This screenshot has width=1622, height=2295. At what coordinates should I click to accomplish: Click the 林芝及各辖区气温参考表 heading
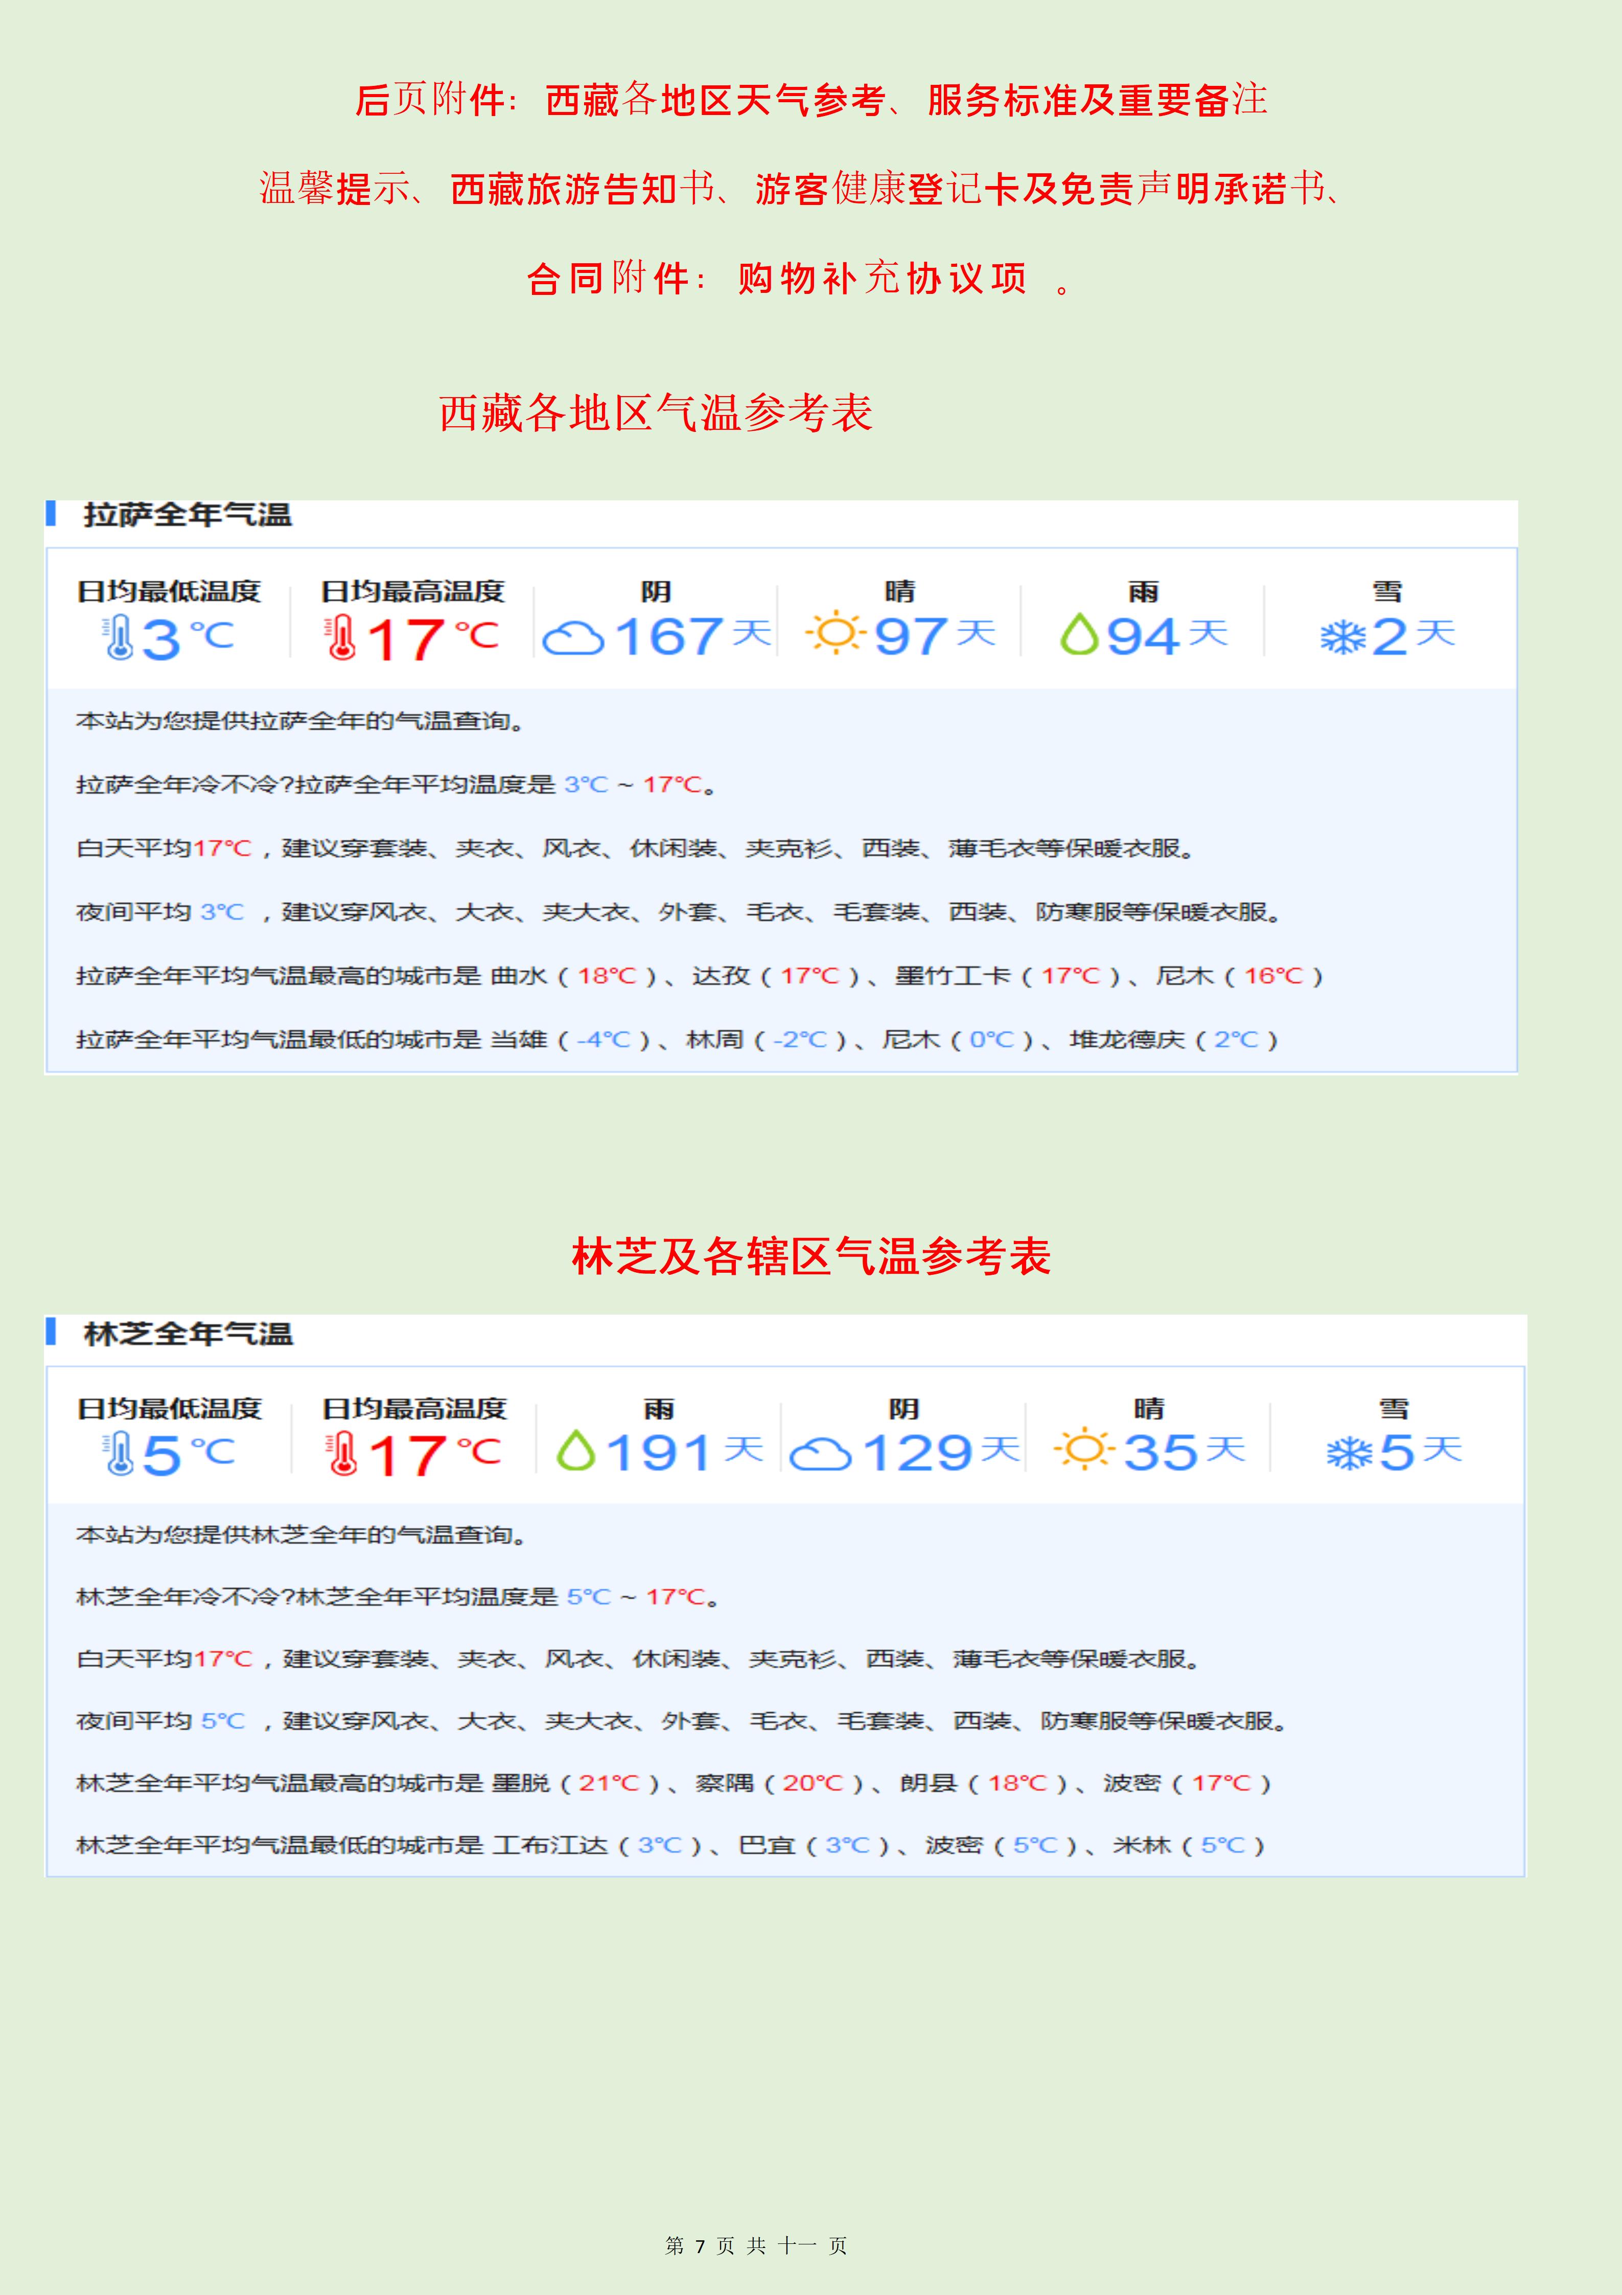click(810, 1256)
